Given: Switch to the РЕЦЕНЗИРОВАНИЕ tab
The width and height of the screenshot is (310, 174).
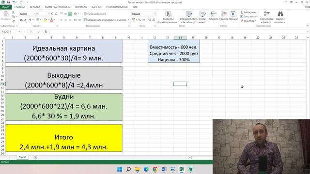Looking at the screenshot, I should [117, 7].
